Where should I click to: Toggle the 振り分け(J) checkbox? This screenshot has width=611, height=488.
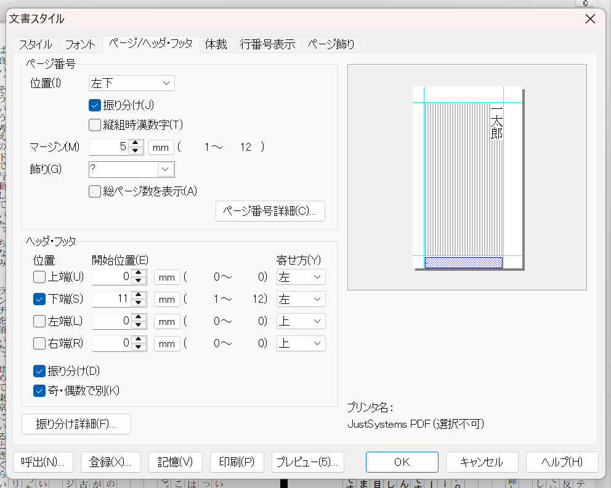95,105
